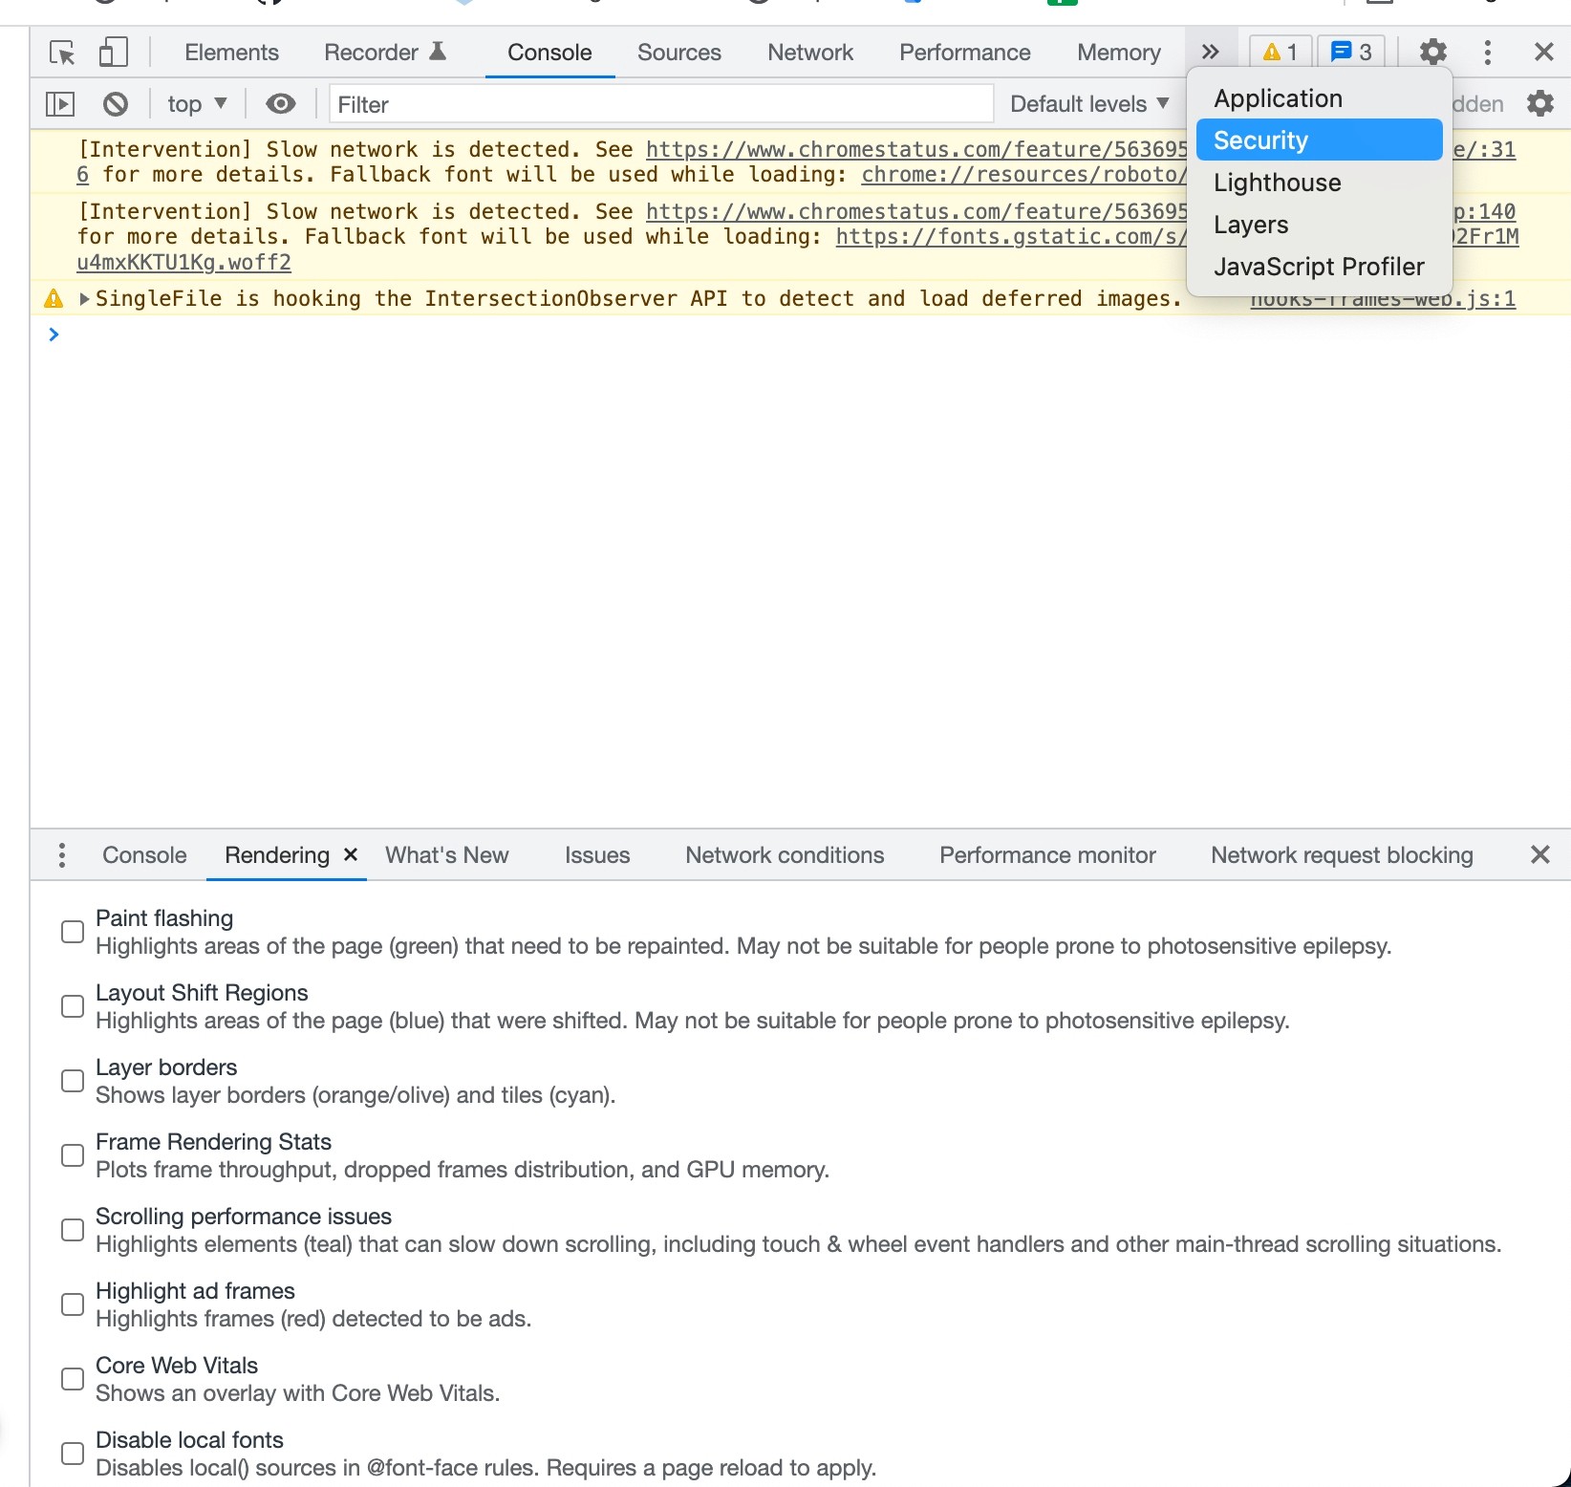Switch to the Memory tab
Image resolution: width=1571 pixels, height=1487 pixels.
1119,53
